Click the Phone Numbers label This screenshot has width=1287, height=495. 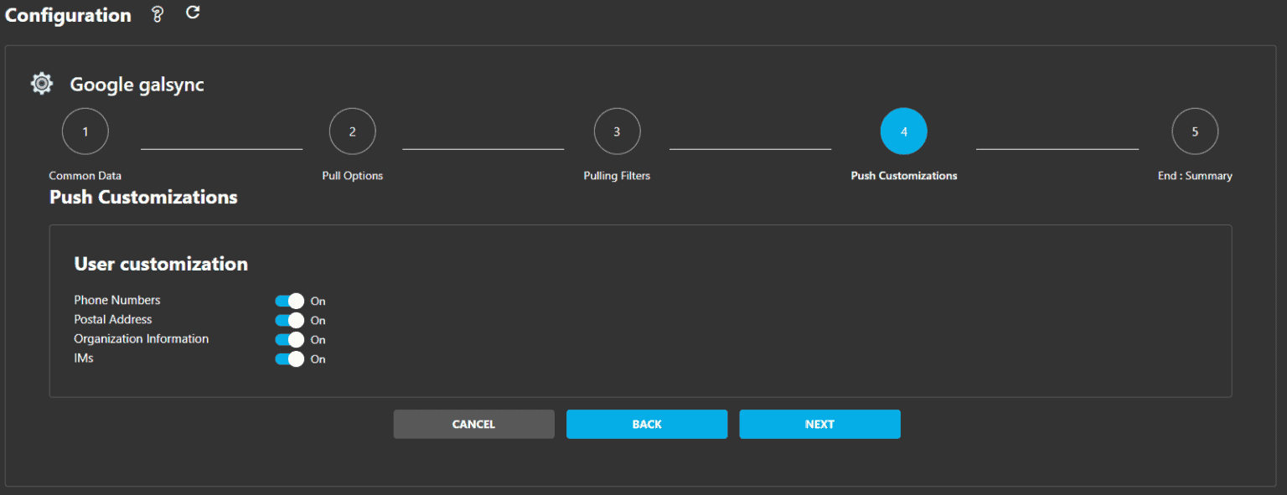[x=117, y=300]
